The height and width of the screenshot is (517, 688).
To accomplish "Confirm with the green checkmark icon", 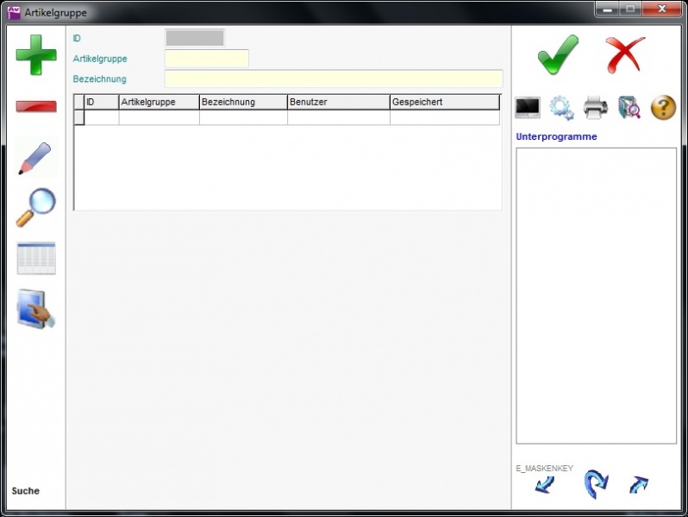I will (558, 55).
